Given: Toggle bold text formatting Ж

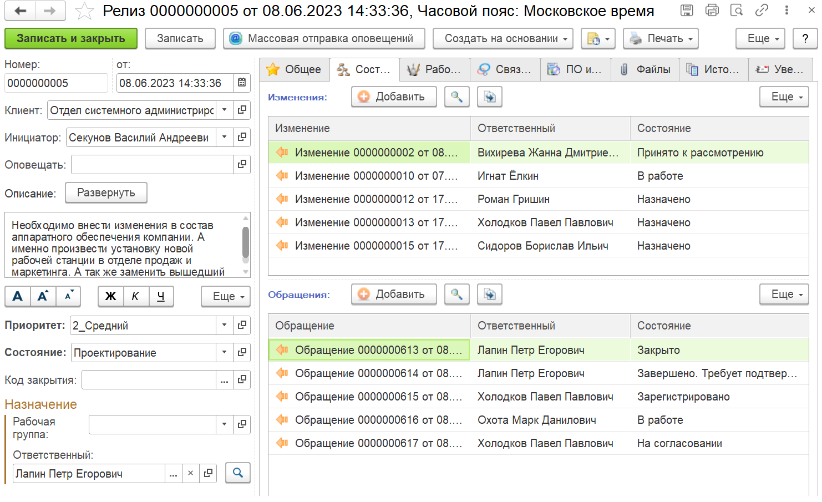Looking at the screenshot, I should [x=110, y=296].
